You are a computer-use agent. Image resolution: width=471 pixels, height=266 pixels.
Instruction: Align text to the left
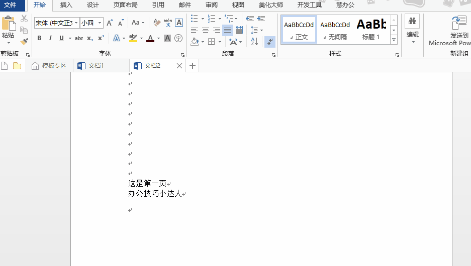(195, 30)
